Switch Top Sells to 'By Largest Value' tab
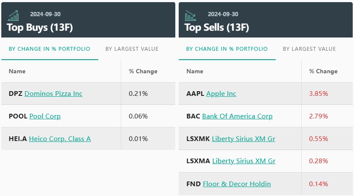The height and width of the screenshot is (196, 354). [x=309, y=49]
